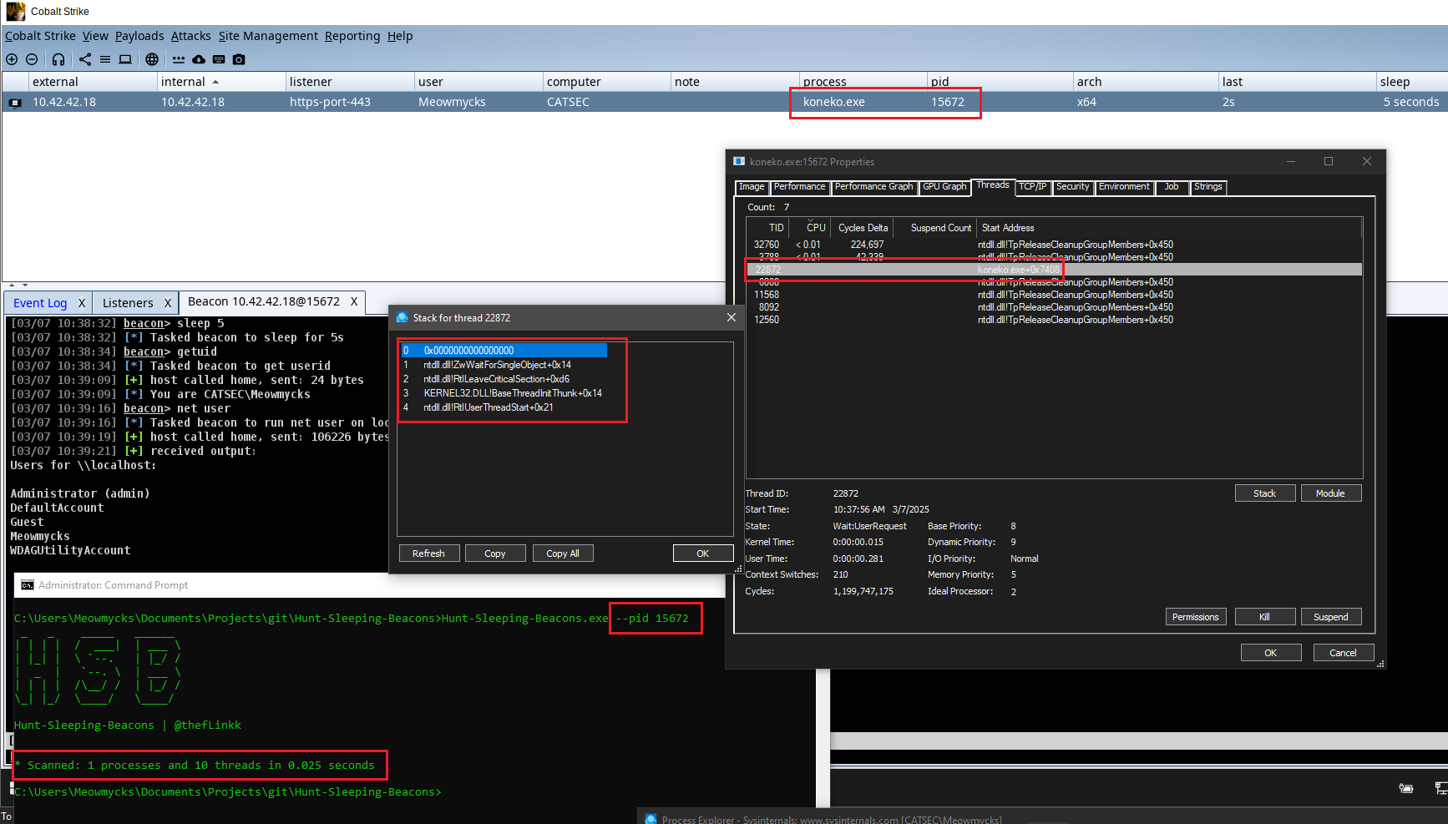This screenshot has height=824, width=1448.
Task: Open the Reporting menu
Action: [352, 36]
